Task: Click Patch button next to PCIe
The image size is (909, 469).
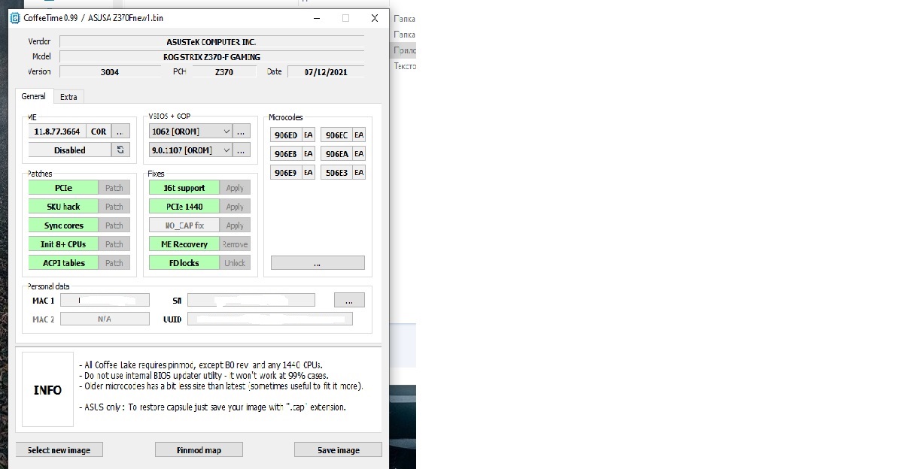Action: tap(114, 187)
